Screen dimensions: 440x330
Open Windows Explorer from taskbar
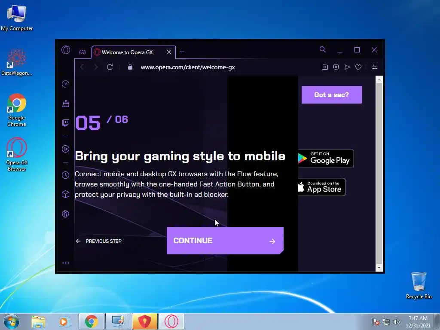pyautogui.click(x=38, y=321)
